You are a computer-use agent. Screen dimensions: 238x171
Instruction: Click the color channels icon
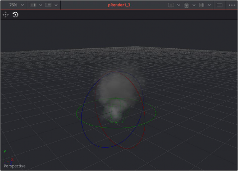click(x=187, y=5)
